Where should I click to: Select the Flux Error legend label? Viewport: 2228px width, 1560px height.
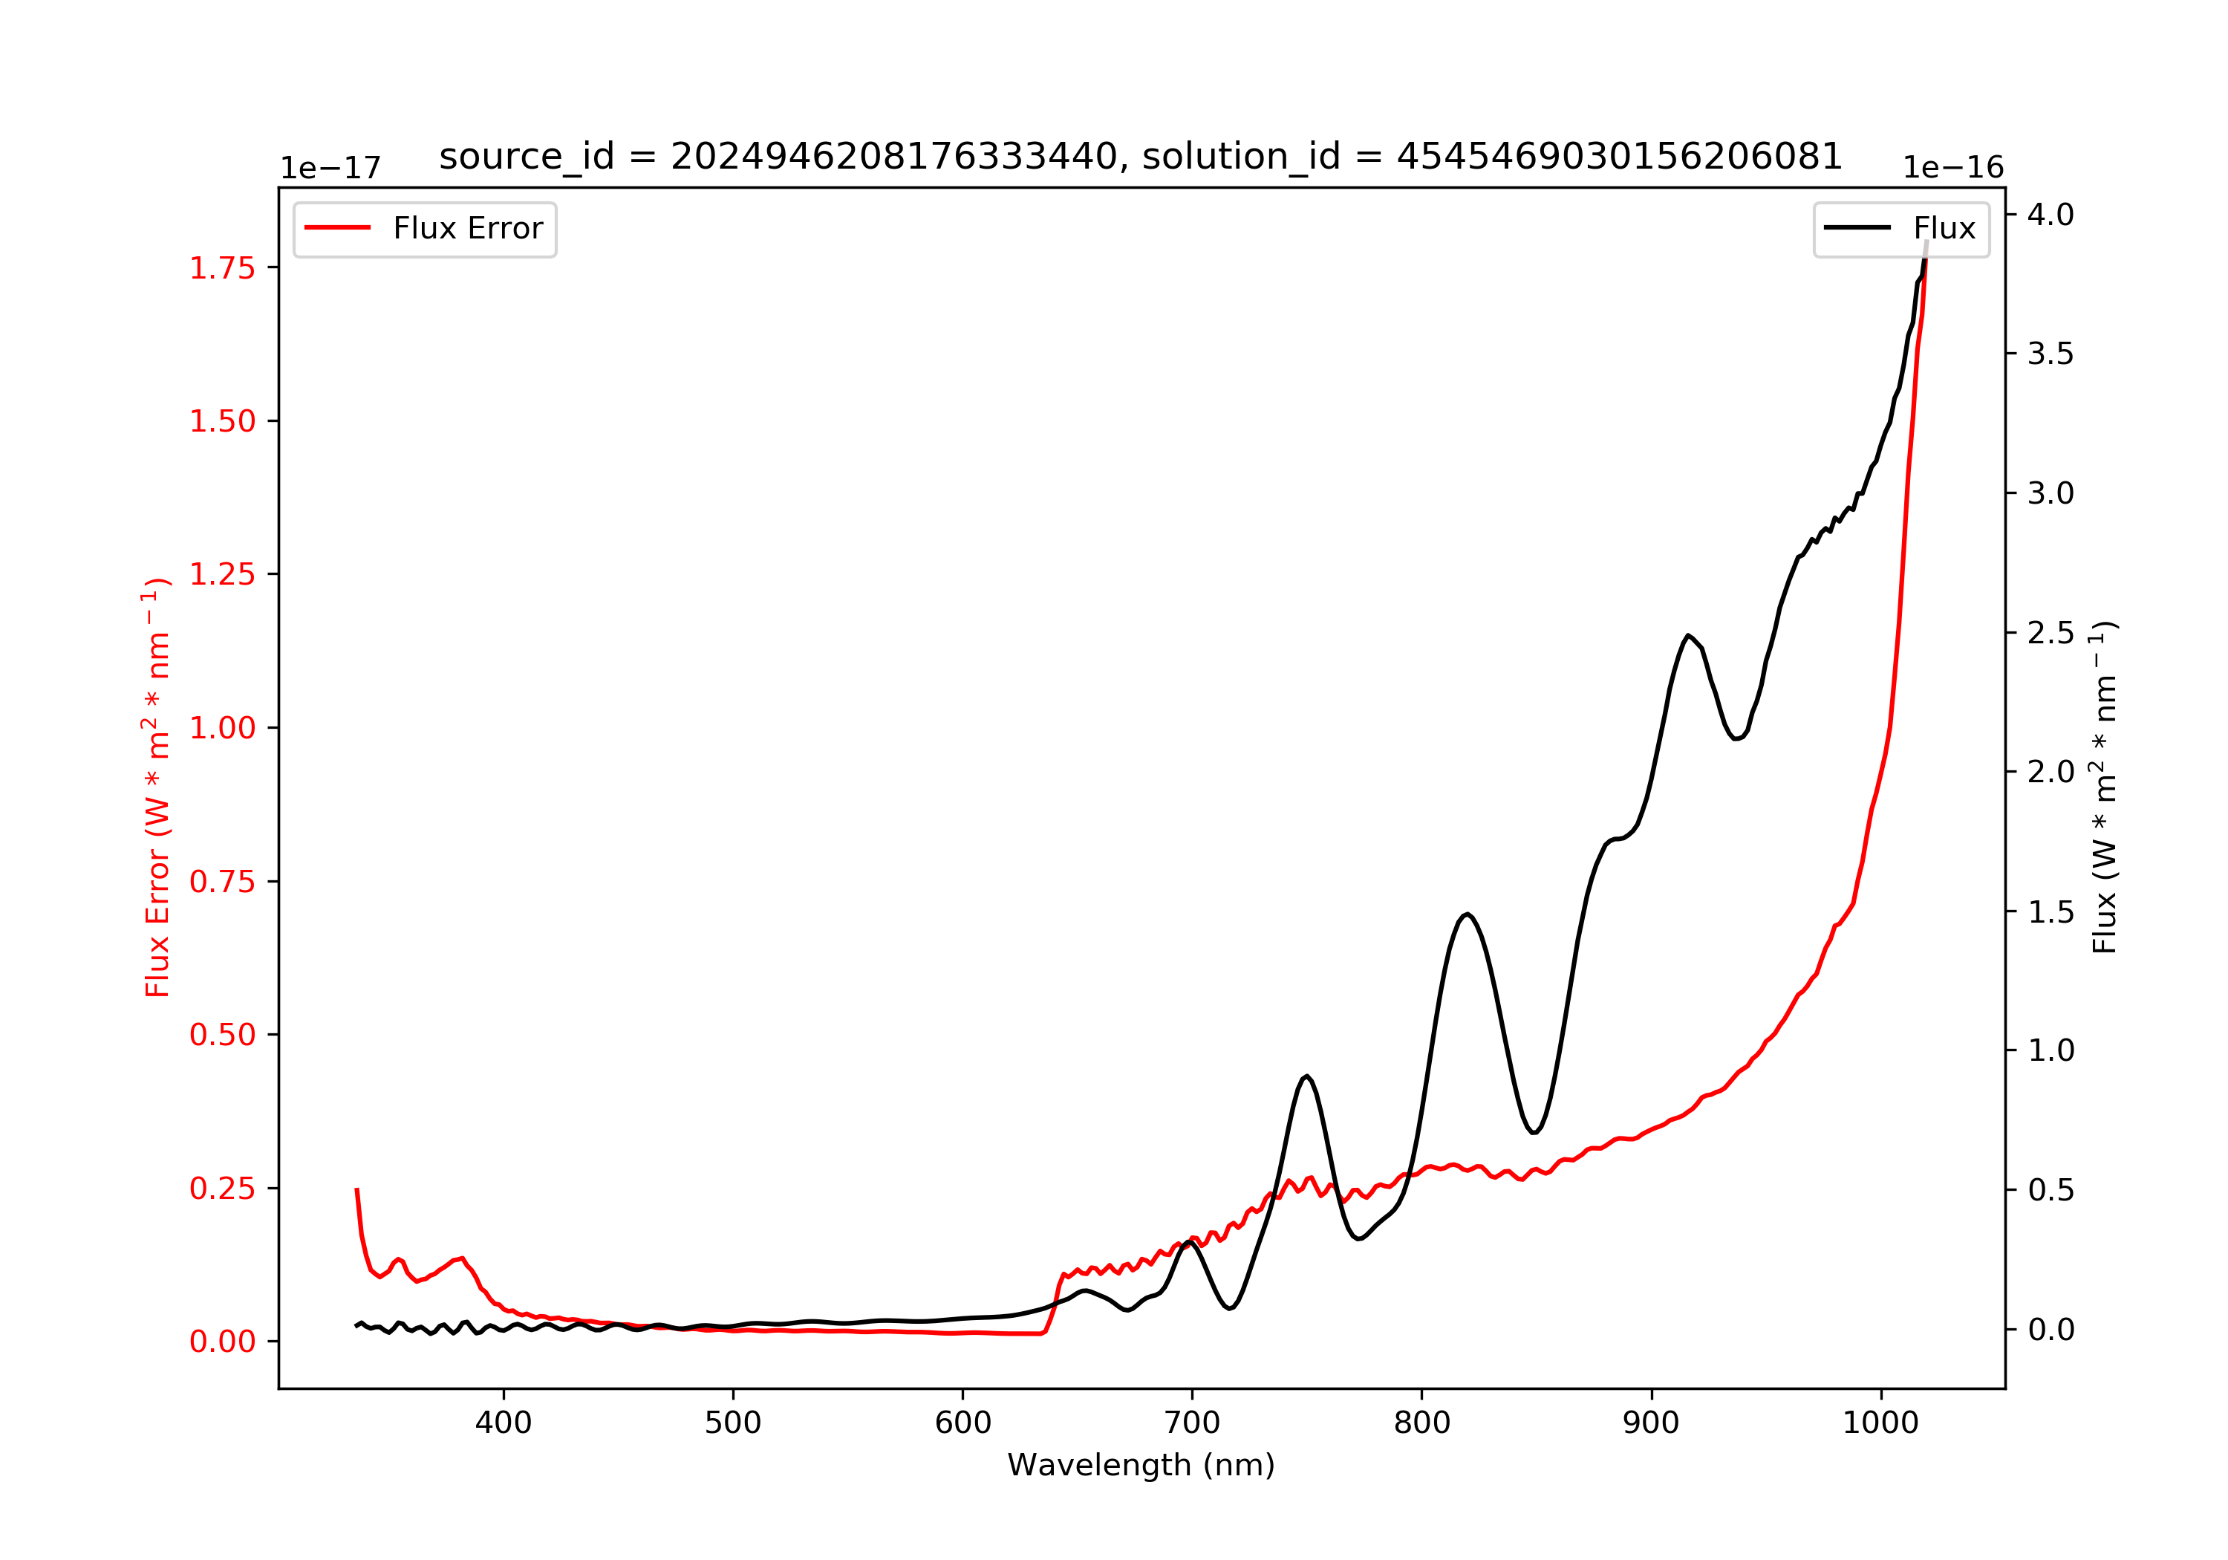tap(468, 228)
